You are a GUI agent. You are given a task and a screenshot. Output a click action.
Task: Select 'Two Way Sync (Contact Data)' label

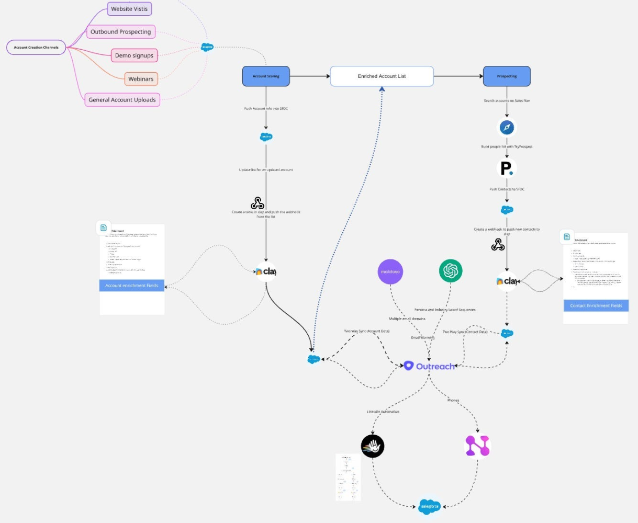[465, 332]
